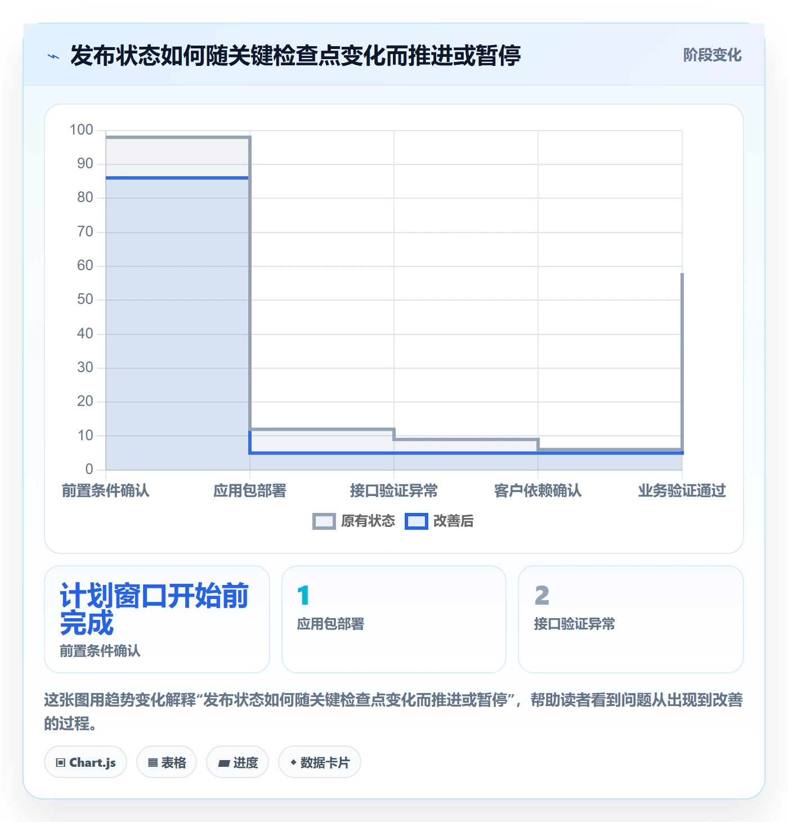788x822 pixels.
Task: Select the 进度 tag chip
Action: click(238, 762)
